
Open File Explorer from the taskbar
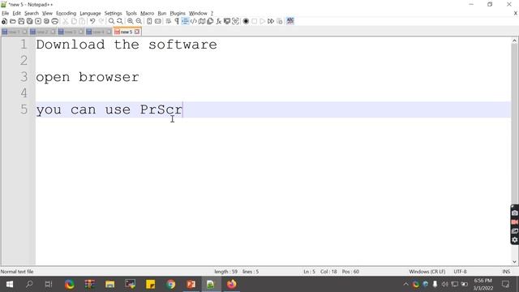(110, 285)
